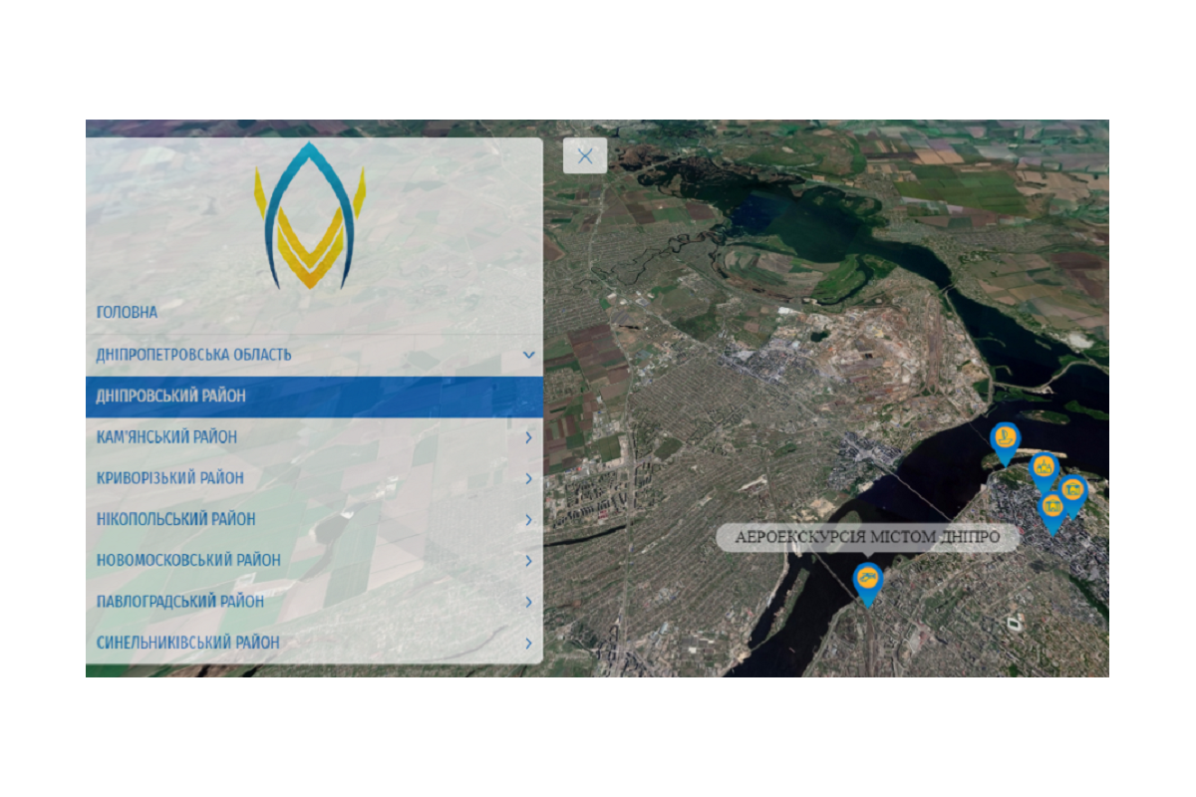The image size is (1196, 797).
Task: Expand the Синельниківський район arrow
Action: point(528,644)
